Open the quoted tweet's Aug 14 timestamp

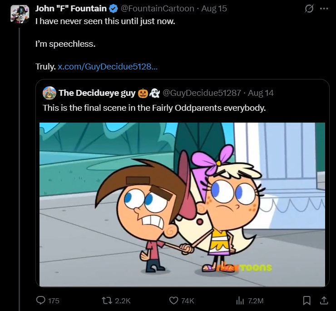(x=261, y=93)
